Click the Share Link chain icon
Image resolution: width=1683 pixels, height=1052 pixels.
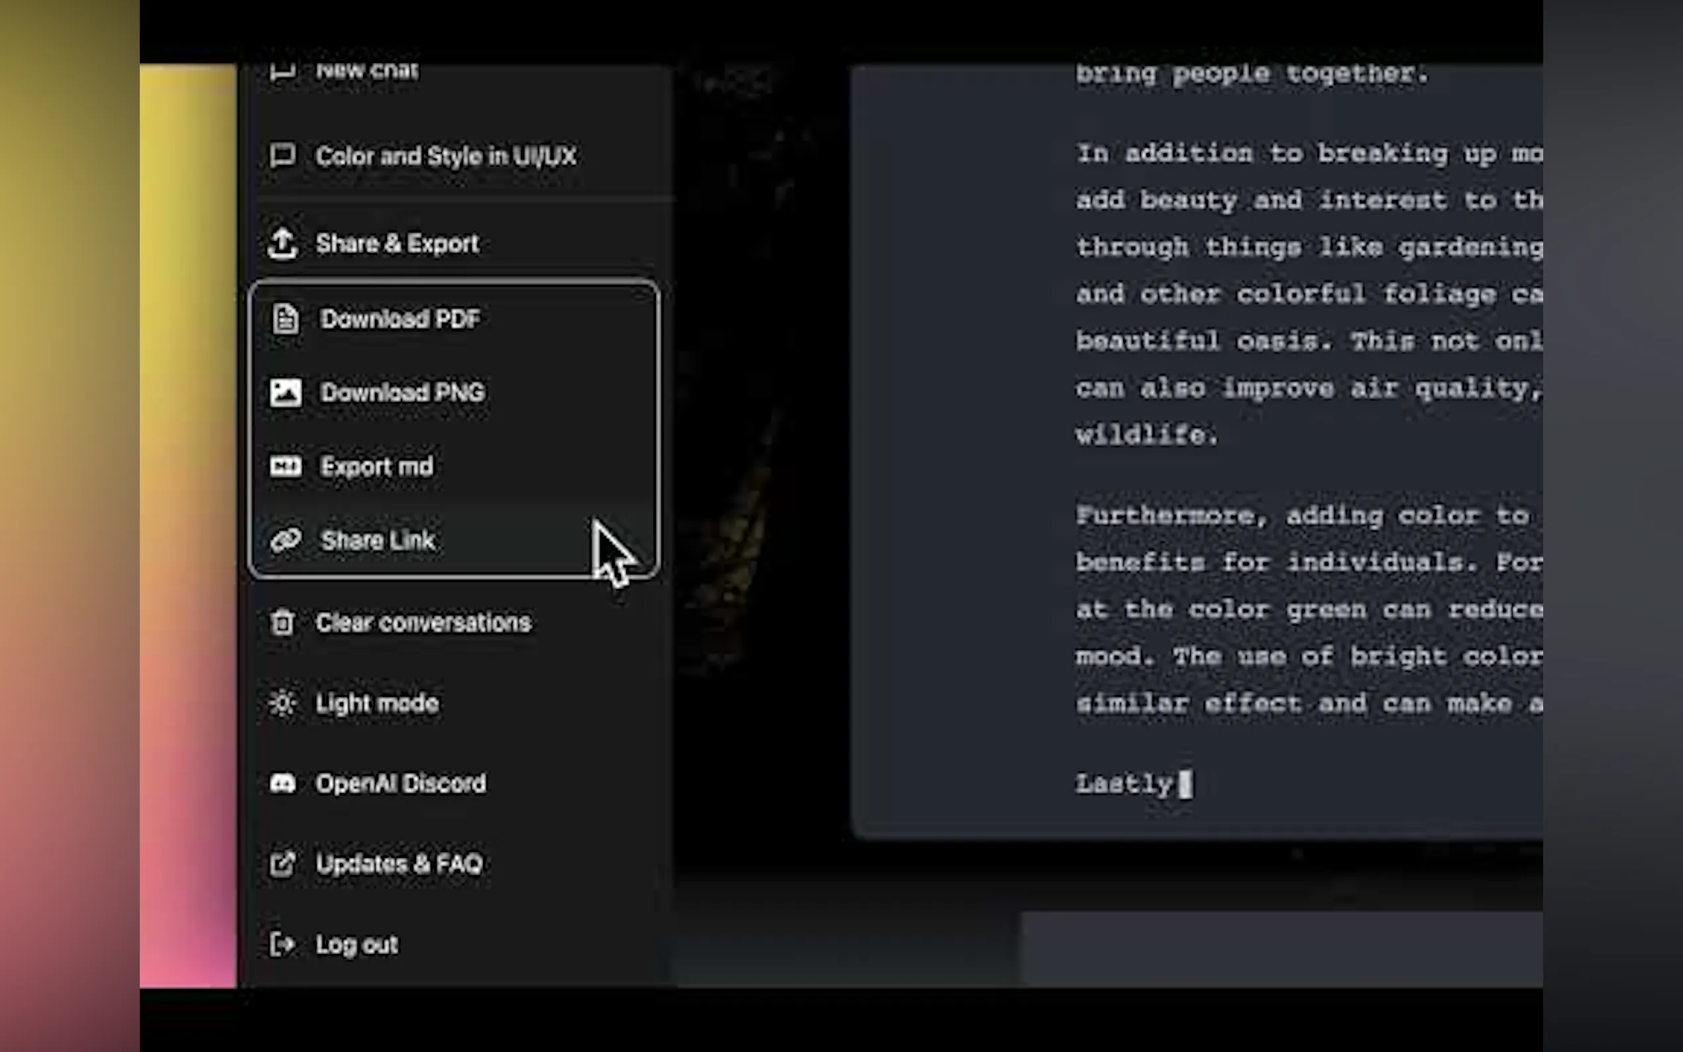[x=286, y=540]
